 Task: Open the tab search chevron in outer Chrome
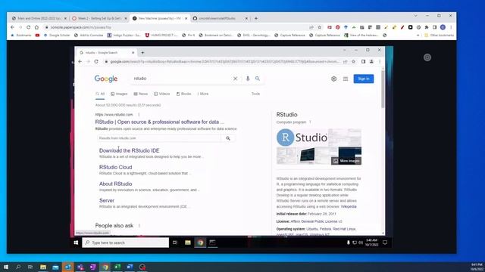pos(416,16)
